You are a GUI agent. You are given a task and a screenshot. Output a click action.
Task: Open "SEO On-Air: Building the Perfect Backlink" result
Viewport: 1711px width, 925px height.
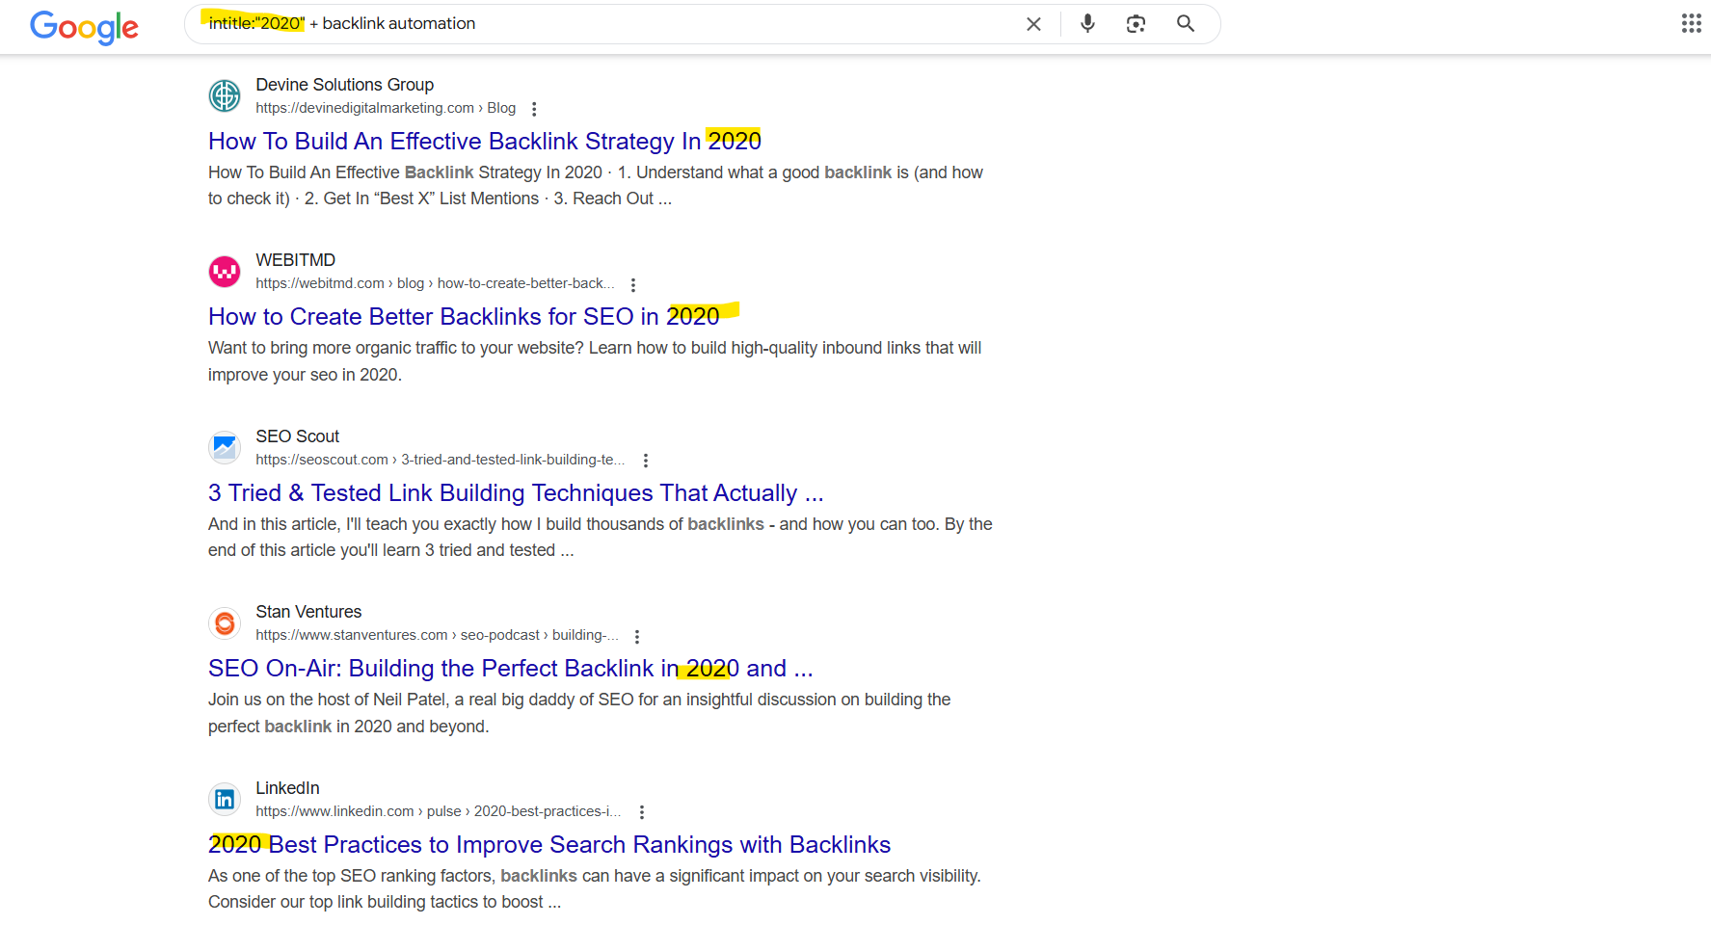pos(511,668)
